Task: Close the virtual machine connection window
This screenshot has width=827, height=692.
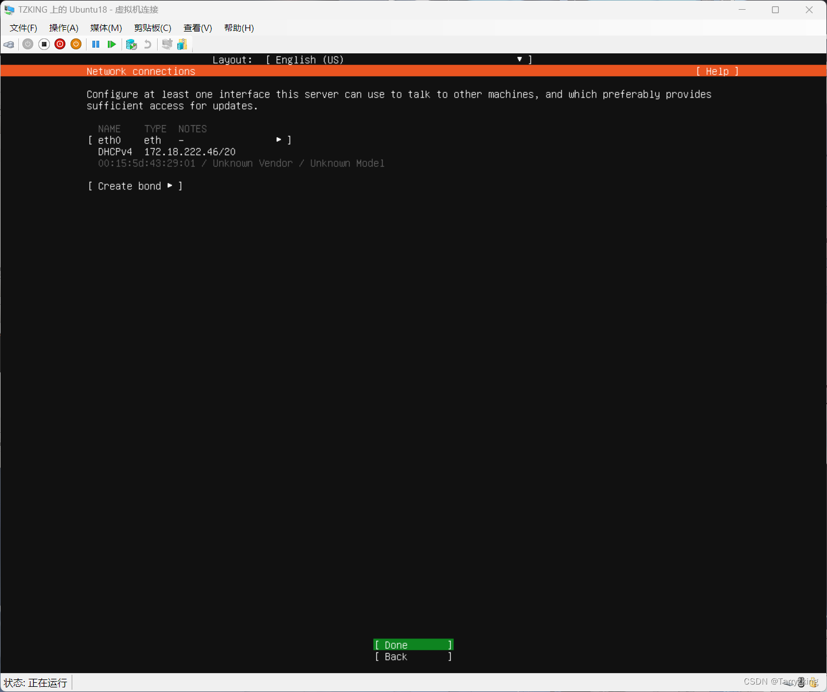Action: [x=809, y=10]
